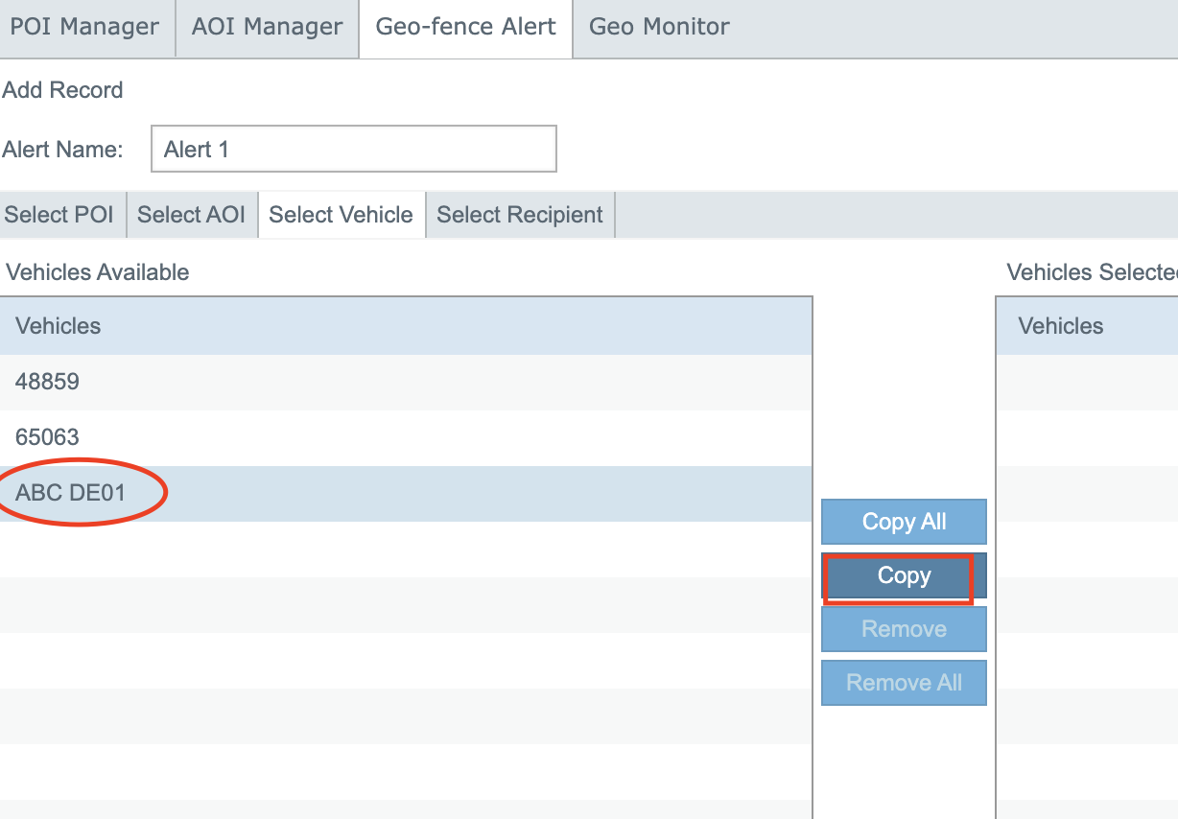Go to the Geo Monitor tab
Image resolution: width=1178 pixels, height=819 pixels.
(659, 28)
